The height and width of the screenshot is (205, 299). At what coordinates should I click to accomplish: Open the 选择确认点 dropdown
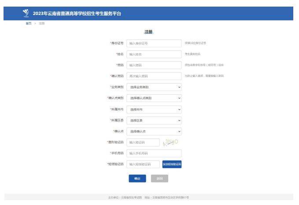point(154,132)
